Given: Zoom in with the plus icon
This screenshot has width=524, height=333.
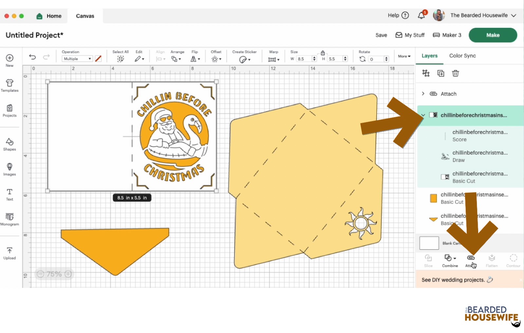Looking at the screenshot, I should [68, 274].
